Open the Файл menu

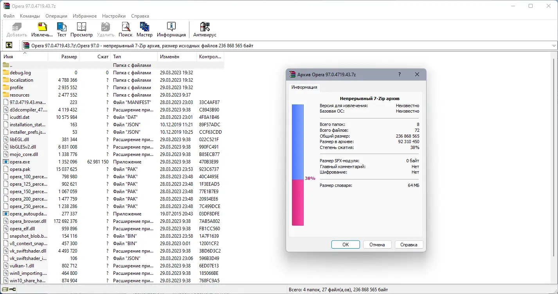click(x=9, y=16)
